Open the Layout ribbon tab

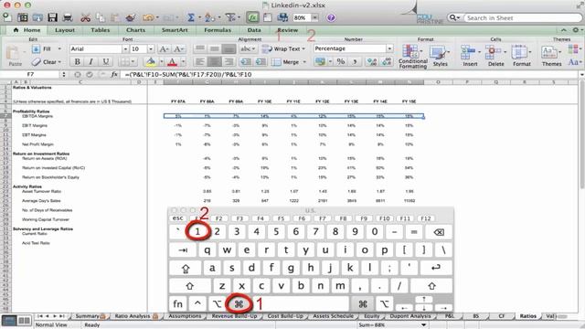(x=65, y=30)
